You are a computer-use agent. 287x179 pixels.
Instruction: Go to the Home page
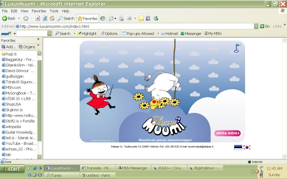[x=52, y=18]
